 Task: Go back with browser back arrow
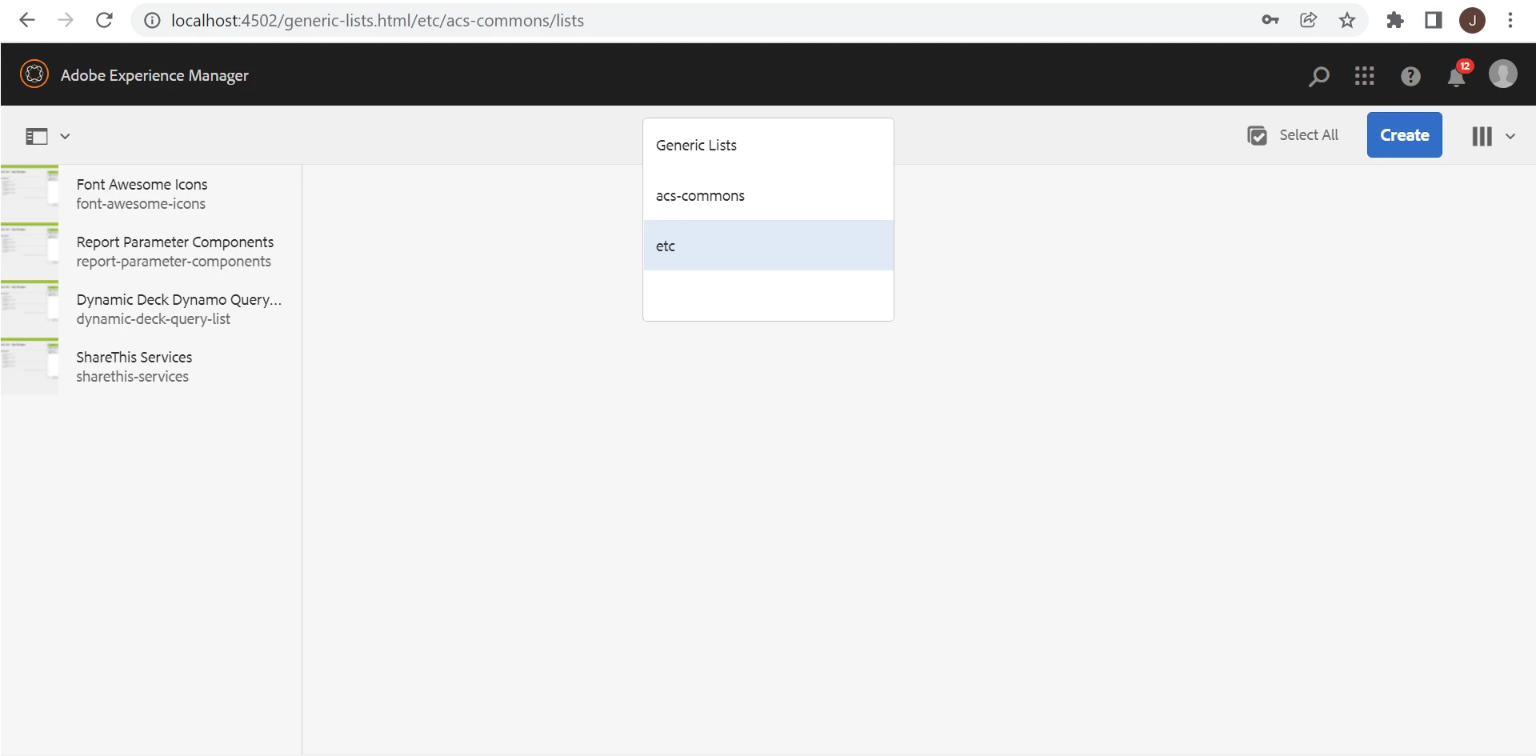[27, 20]
